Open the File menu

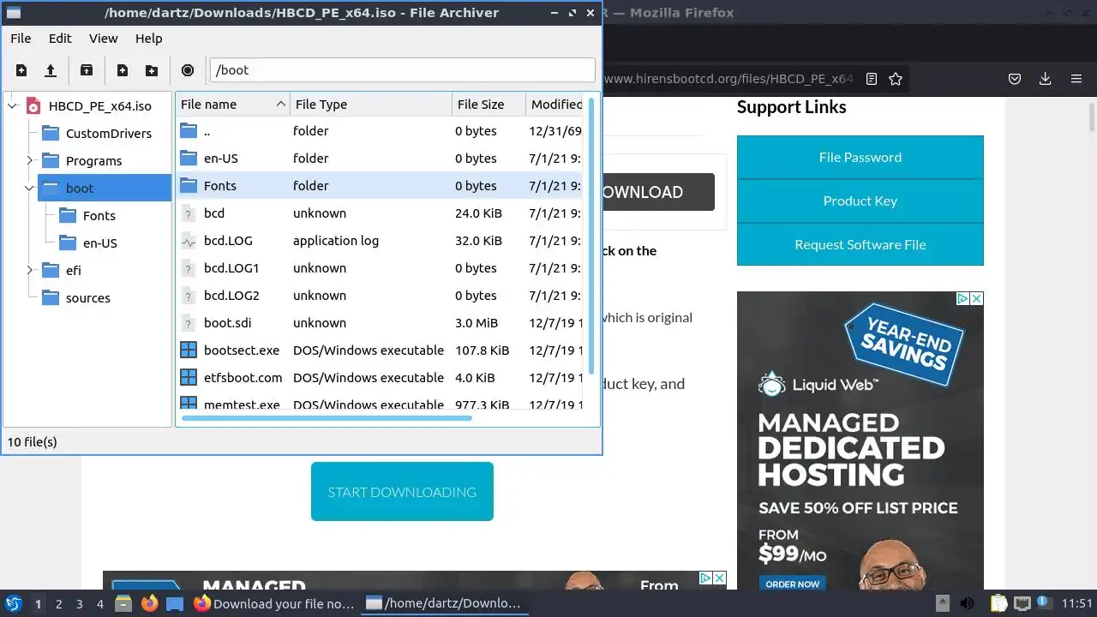(21, 39)
